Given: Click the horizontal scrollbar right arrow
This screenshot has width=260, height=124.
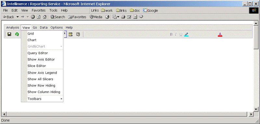Looking at the screenshot, I should (251, 114).
